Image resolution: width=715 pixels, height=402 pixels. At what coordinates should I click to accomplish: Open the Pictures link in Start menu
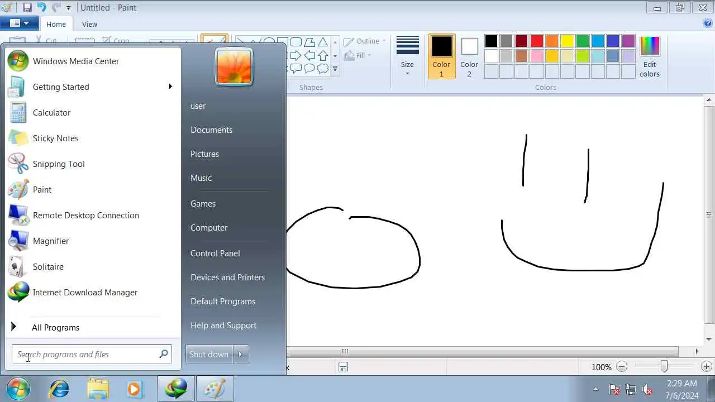(204, 154)
